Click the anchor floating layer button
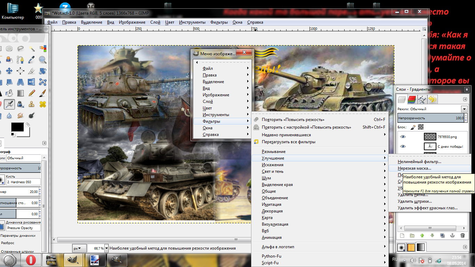The height and width of the screenshot is (267, 475). pos(452,235)
